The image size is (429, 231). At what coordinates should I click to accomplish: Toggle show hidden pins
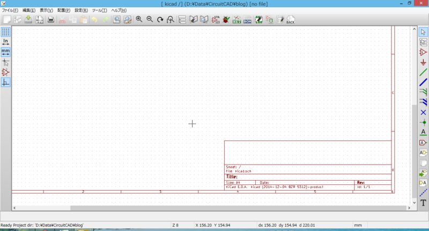[5, 72]
